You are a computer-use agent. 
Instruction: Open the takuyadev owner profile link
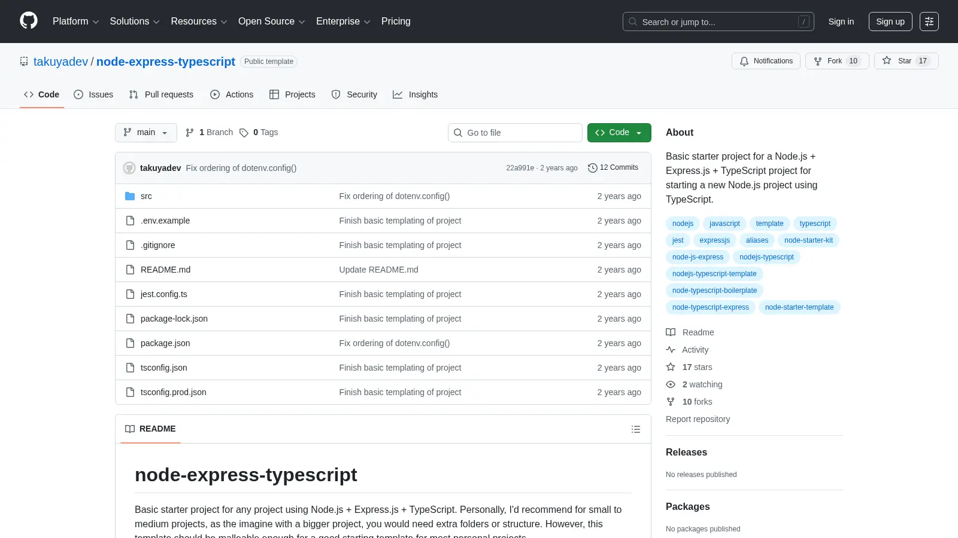tap(60, 62)
